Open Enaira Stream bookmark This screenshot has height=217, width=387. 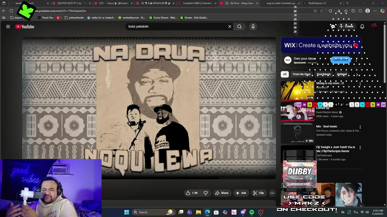163,17
